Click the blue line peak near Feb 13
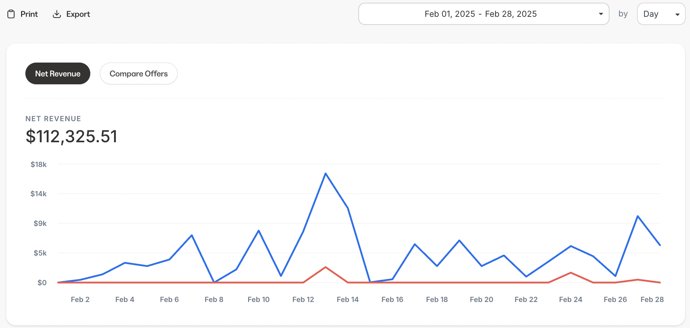Screen dimensions: 690x328 click(326, 174)
